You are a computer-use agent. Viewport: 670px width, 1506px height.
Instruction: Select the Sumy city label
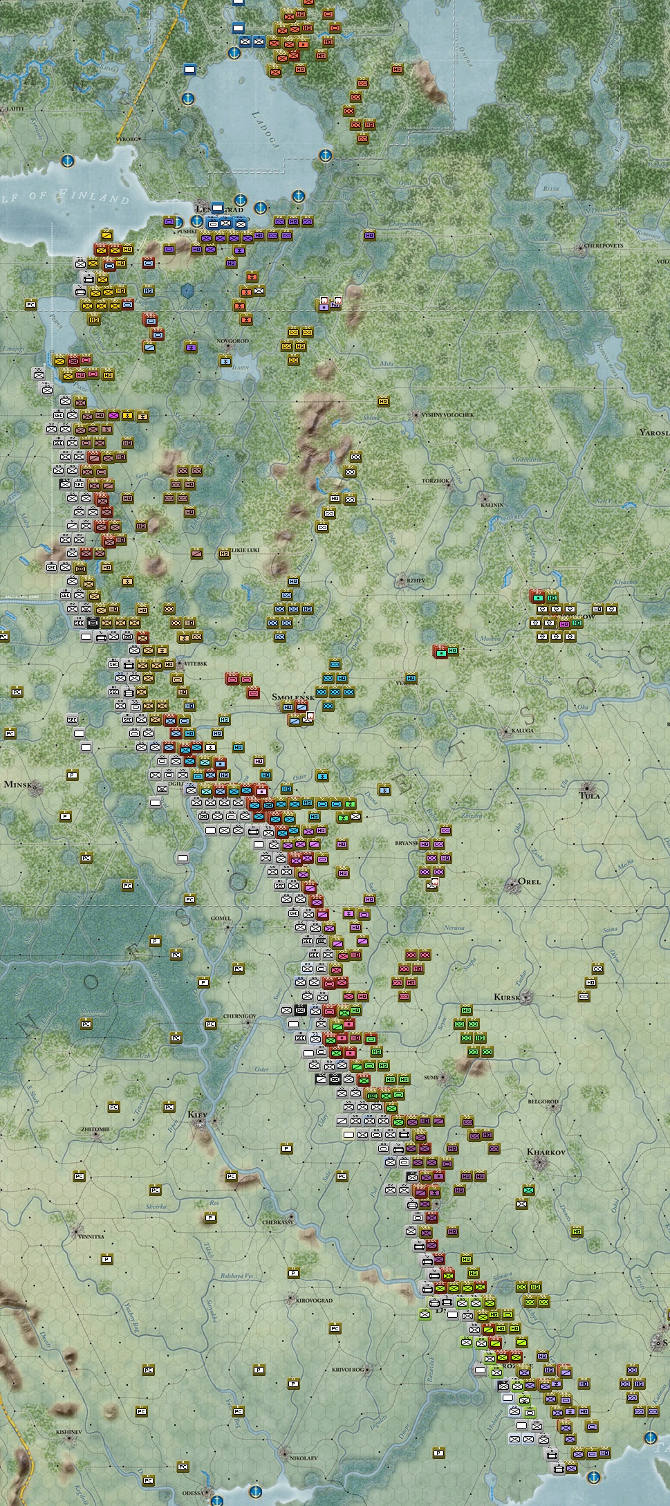(431, 1077)
